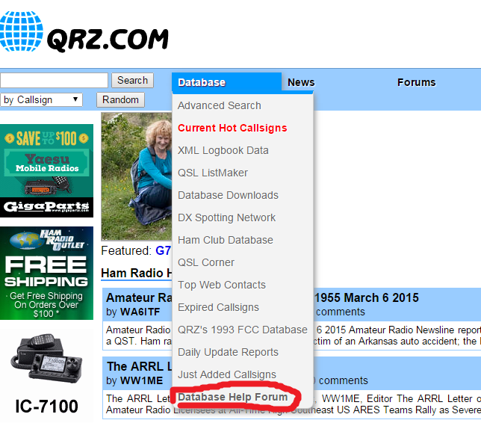Choose Just Added Callsigns menu item
This screenshot has height=423, width=481.
(x=227, y=374)
